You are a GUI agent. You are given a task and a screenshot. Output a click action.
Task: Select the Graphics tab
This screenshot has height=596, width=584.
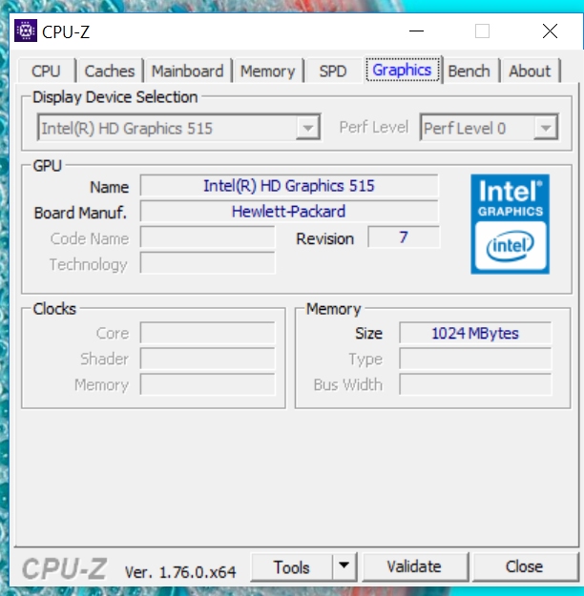402,70
